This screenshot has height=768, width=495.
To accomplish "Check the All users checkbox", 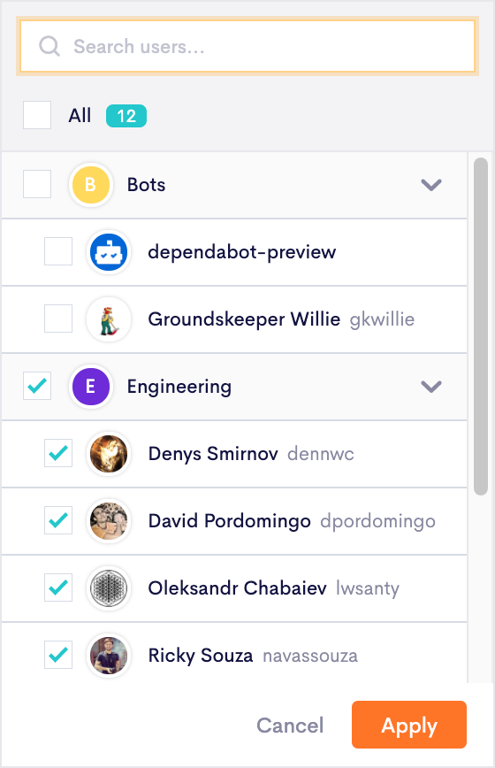I will click(37, 115).
